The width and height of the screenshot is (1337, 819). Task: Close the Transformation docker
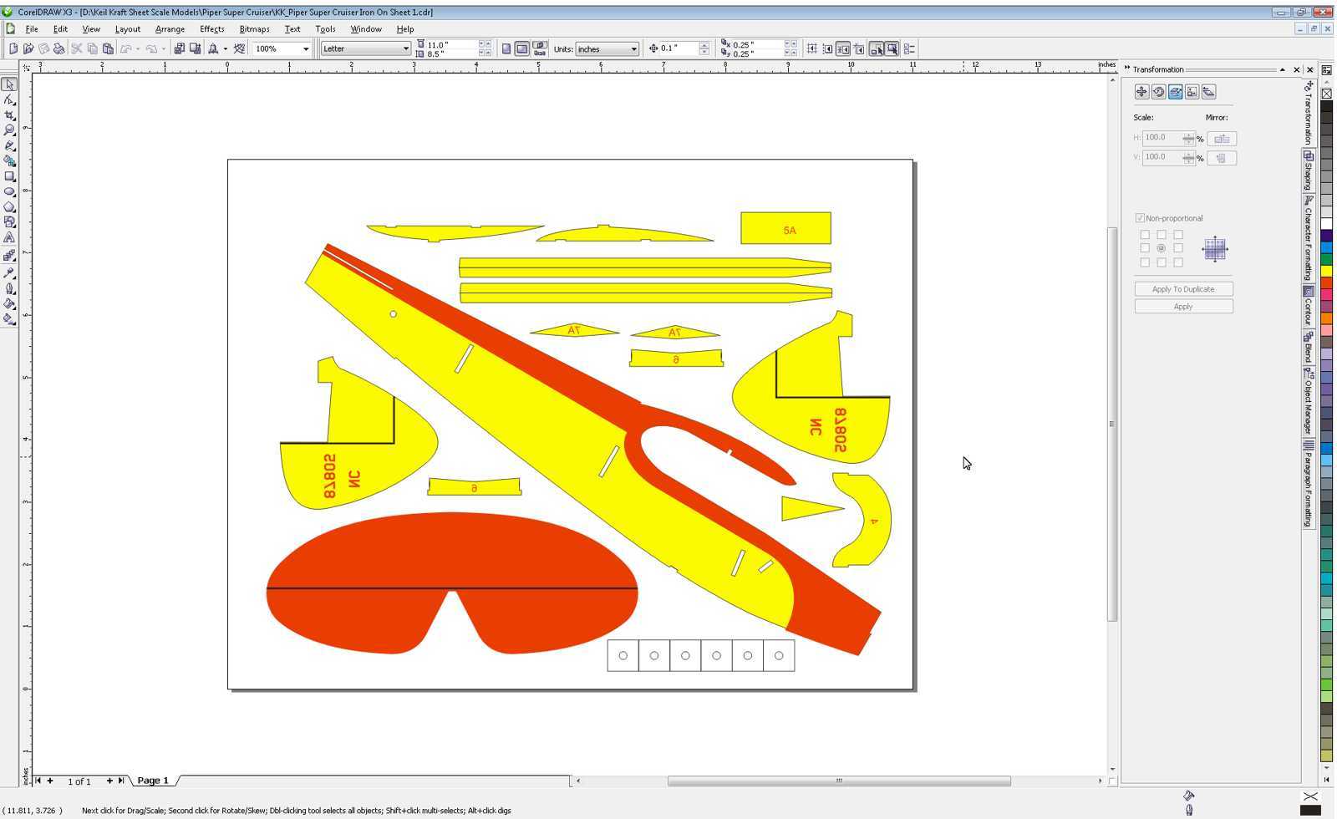click(x=1297, y=69)
